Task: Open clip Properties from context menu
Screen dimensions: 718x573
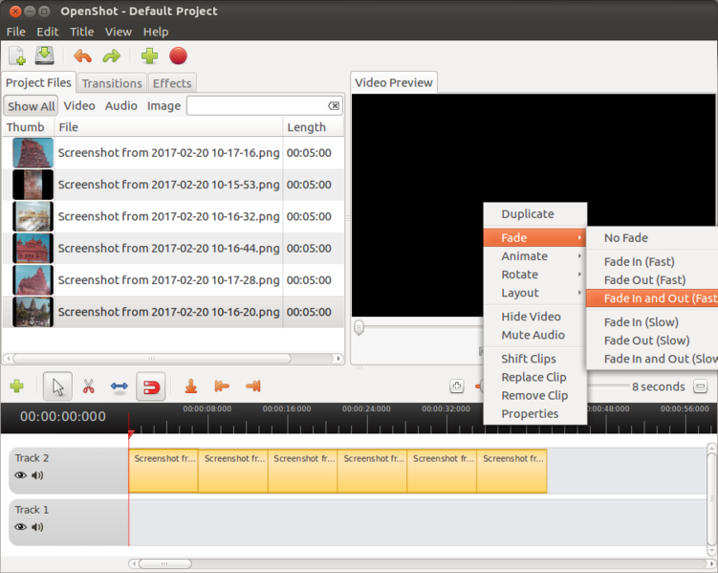Action: point(534,413)
